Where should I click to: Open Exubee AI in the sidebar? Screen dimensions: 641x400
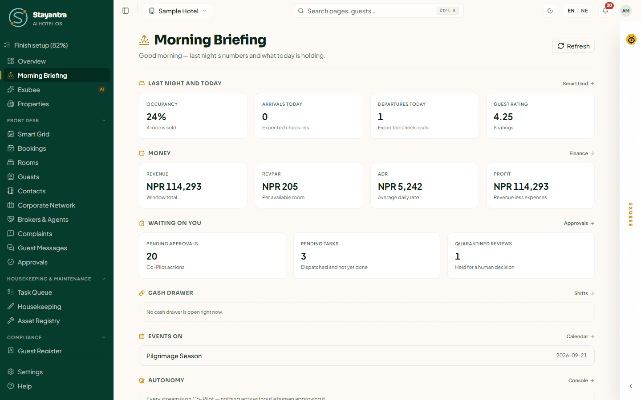tap(57, 90)
